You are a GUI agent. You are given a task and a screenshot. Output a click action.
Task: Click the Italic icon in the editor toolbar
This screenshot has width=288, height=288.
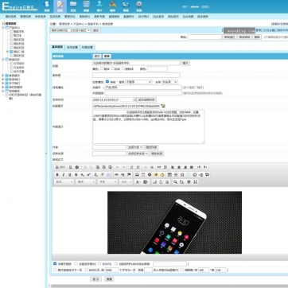tap(64, 175)
